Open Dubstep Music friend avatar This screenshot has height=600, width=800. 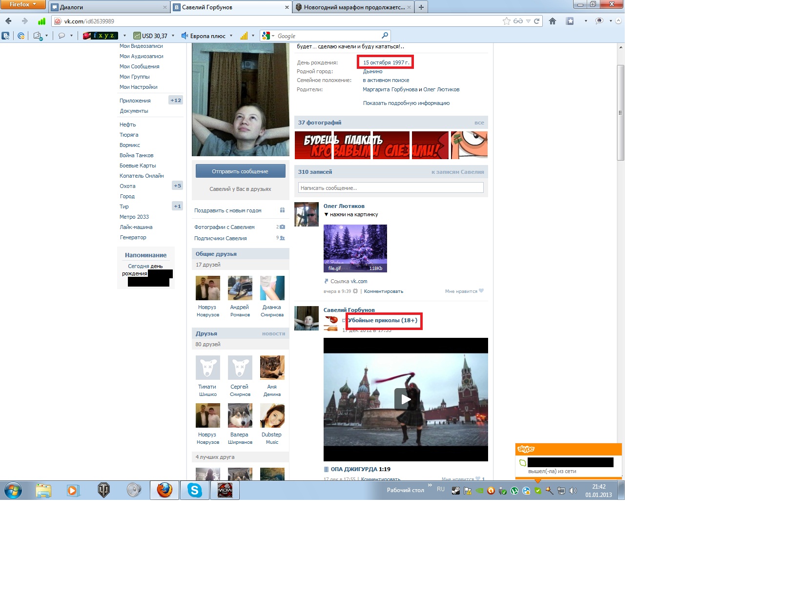[272, 415]
